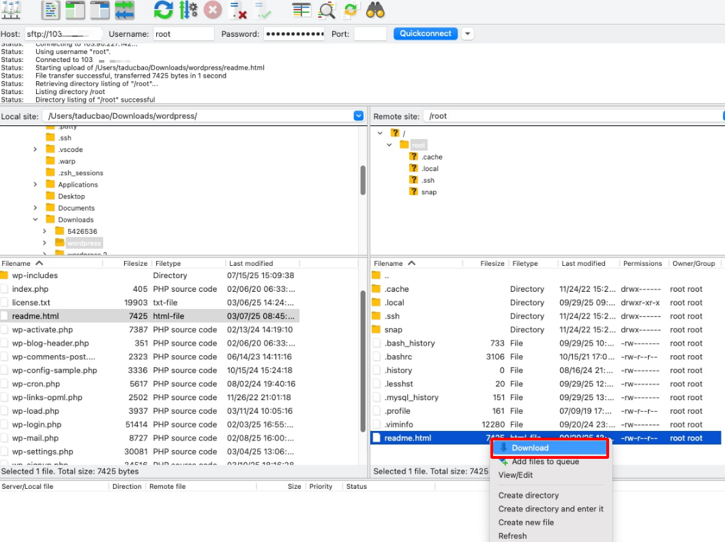The image size is (725, 542).
Task: Click the Quickconnect button
Action: click(426, 33)
